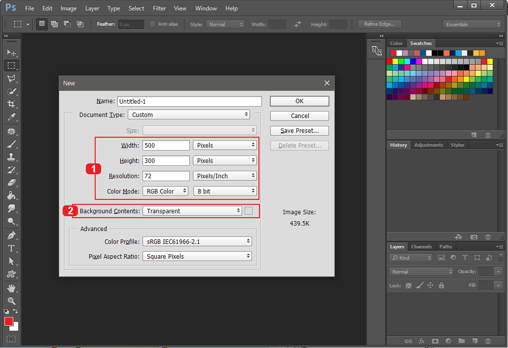Toggle Lock position
508x348 pixels.
(430, 285)
